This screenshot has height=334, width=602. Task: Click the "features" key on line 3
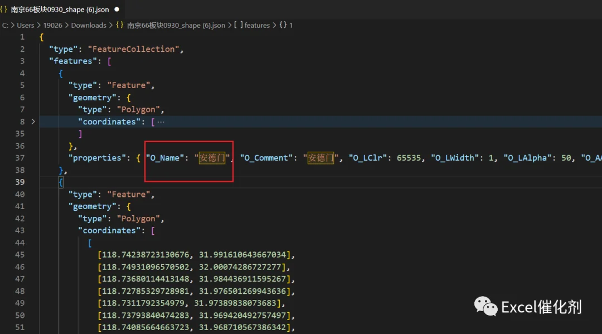73,61
